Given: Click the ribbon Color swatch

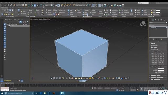Looking at the screenshot, I should click(x=158, y=11).
